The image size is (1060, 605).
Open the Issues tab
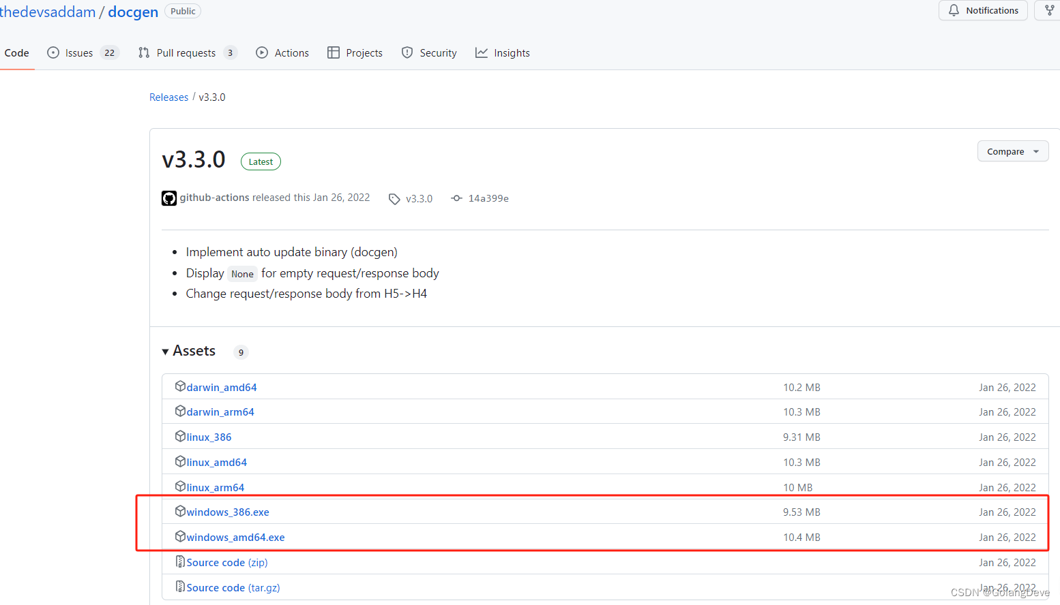83,53
